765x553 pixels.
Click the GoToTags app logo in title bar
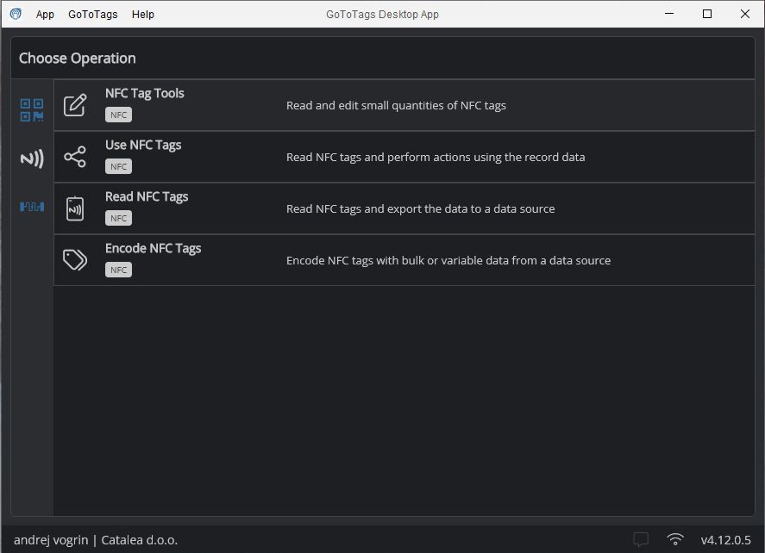coord(16,14)
